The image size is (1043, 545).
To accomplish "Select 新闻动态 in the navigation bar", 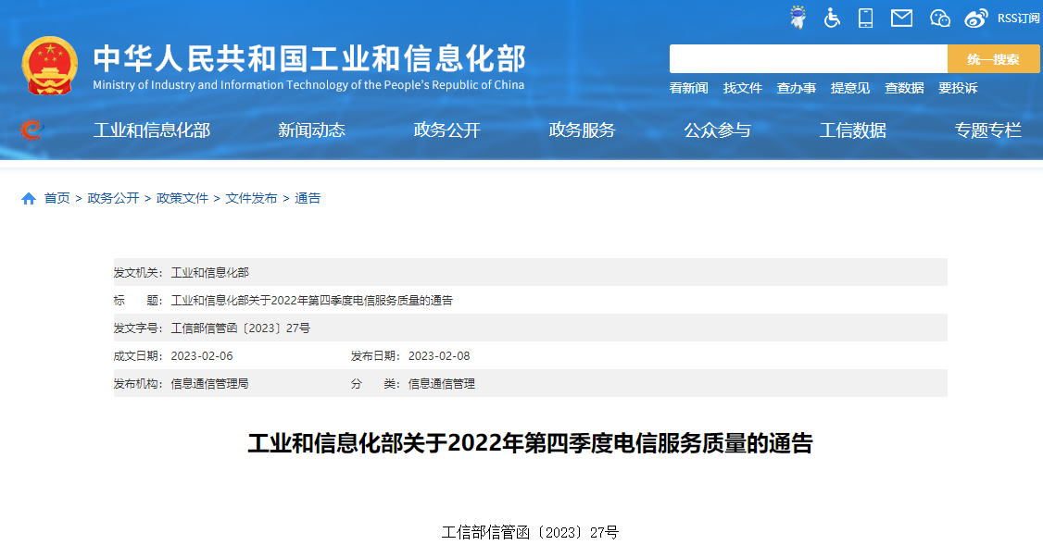I will coord(312,130).
